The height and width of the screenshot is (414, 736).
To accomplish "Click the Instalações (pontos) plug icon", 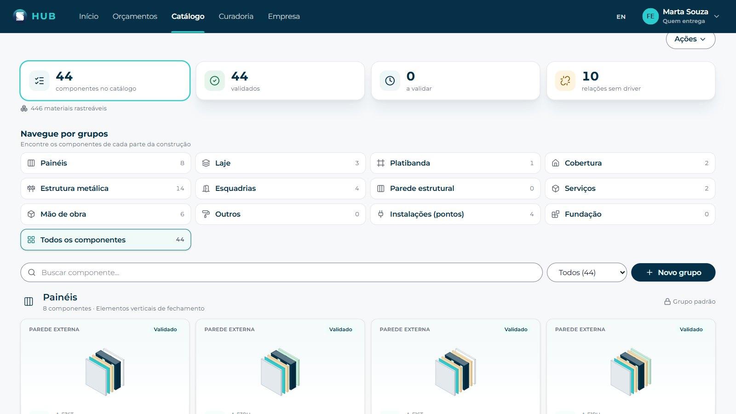I will point(381,214).
